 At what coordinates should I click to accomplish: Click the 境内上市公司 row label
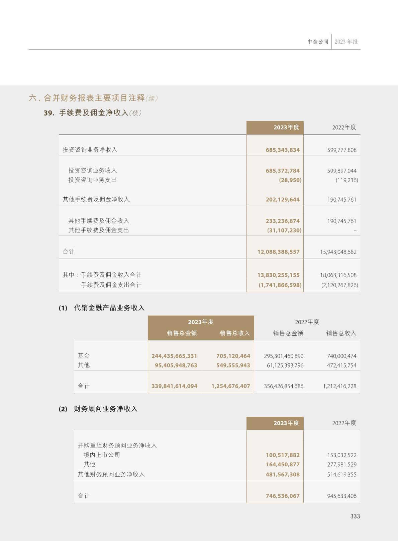[102, 455]
